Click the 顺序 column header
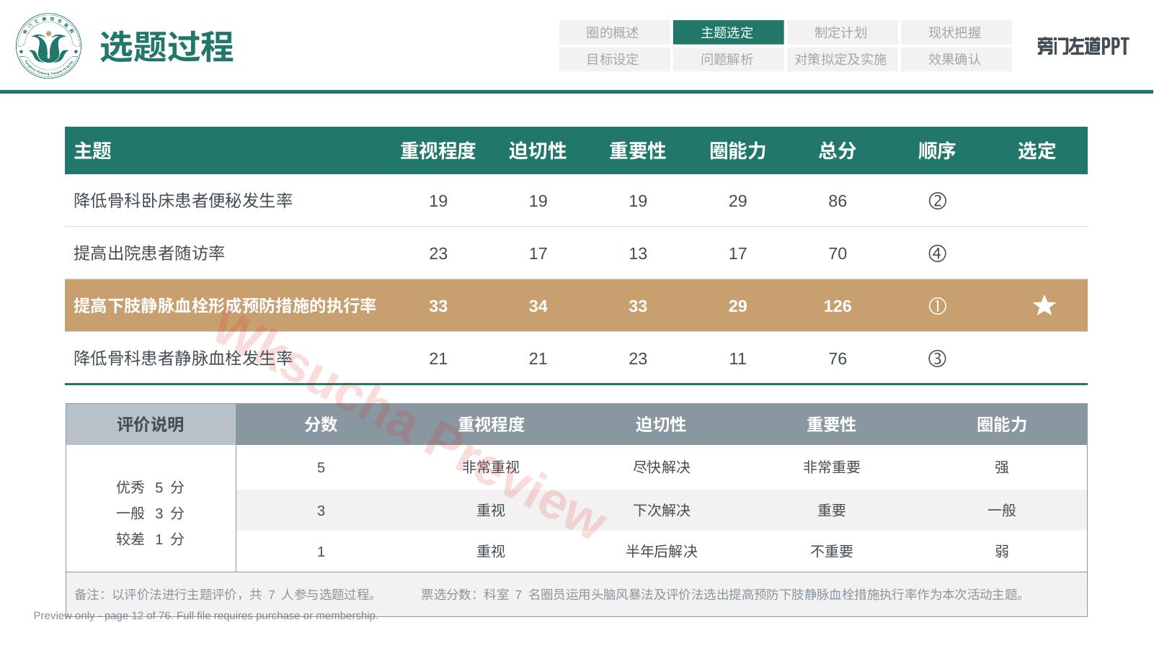This screenshot has width=1154, height=648. pos(937,150)
